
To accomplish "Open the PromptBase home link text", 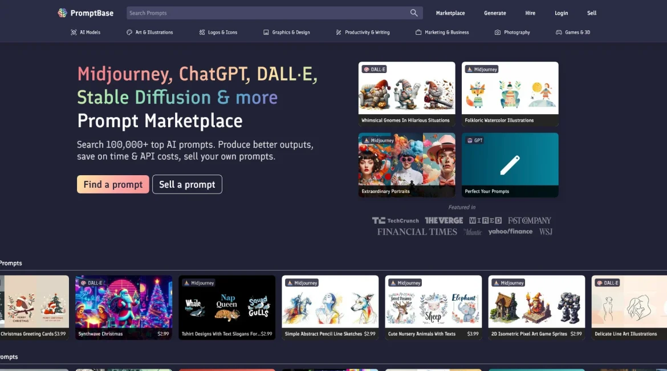I will [x=92, y=13].
